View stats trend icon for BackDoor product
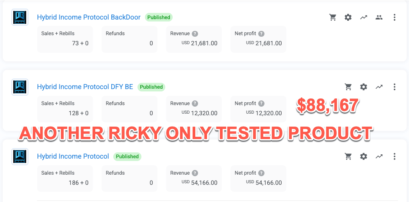 tap(364, 18)
